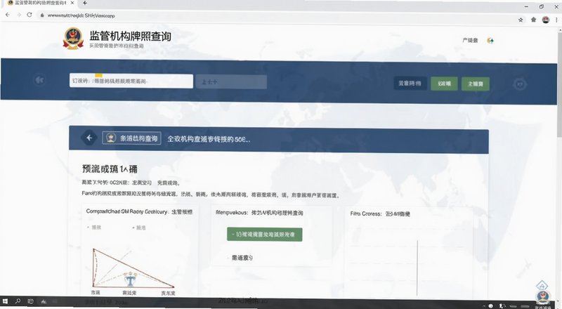Click the round icon at banner right edge

(520, 84)
